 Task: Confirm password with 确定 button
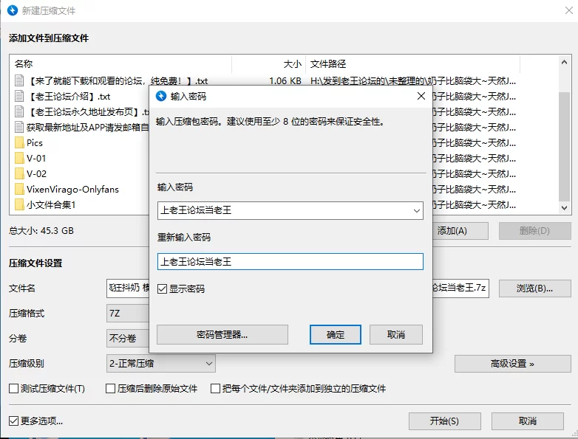[336, 334]
